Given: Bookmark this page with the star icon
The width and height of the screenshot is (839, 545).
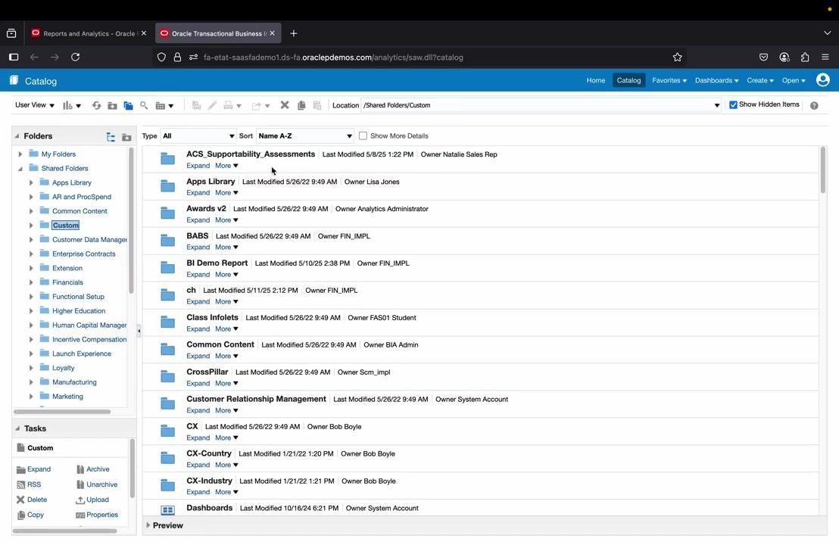Looking at the screenshot, I should click(678, 58).
